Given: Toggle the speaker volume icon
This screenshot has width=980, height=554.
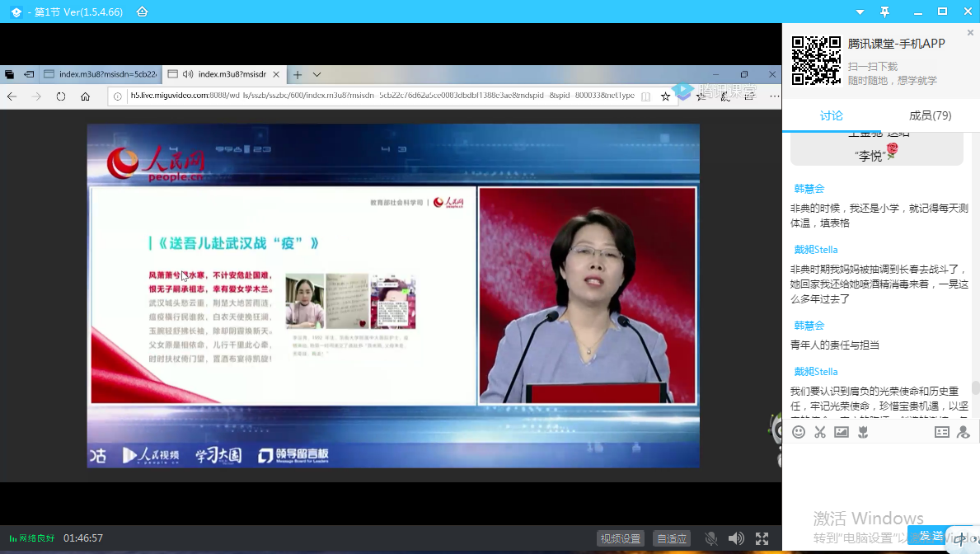Looking at the screenshot, I should 736,538.
